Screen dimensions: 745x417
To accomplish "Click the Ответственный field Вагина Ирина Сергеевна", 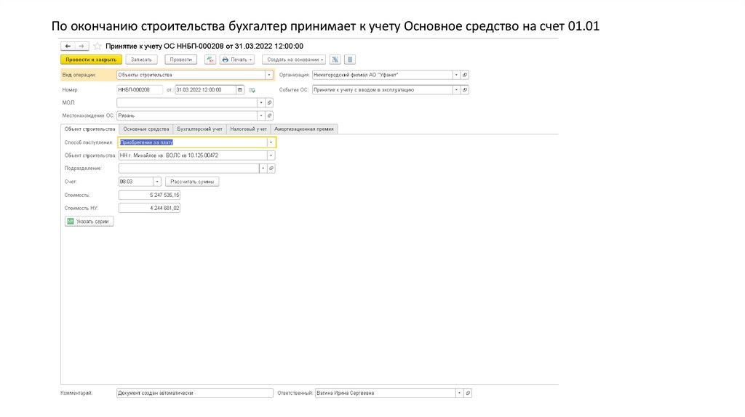I will [386, 393].
